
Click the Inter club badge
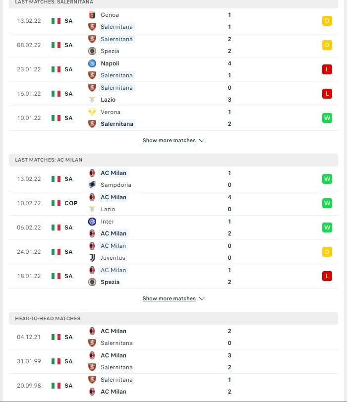pyautogui.click(x=92, y=222)
